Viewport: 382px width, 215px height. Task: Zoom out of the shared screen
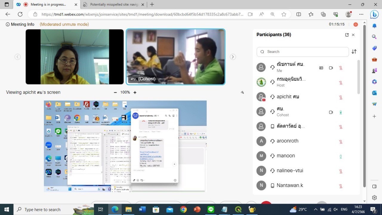point(115,93)
